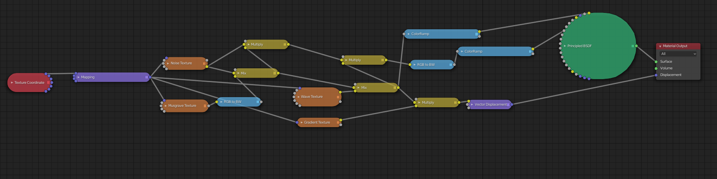Screen dimensions: 717x179
Task: Expand the Texture Coordinate node arrow
Action: point(12,83)
